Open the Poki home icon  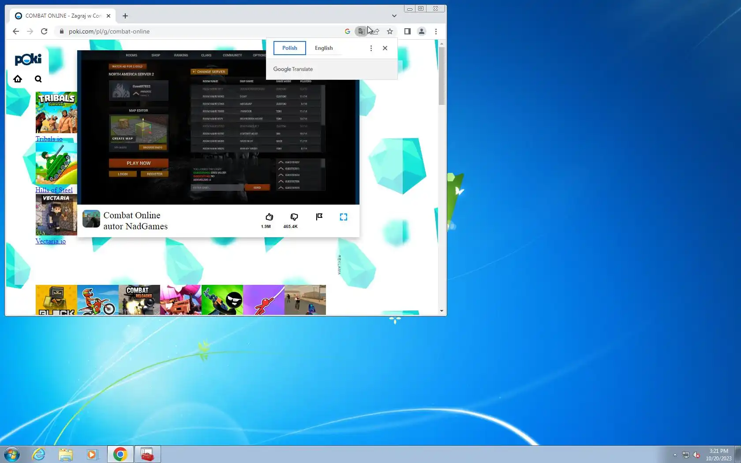[x=18, y=79]
